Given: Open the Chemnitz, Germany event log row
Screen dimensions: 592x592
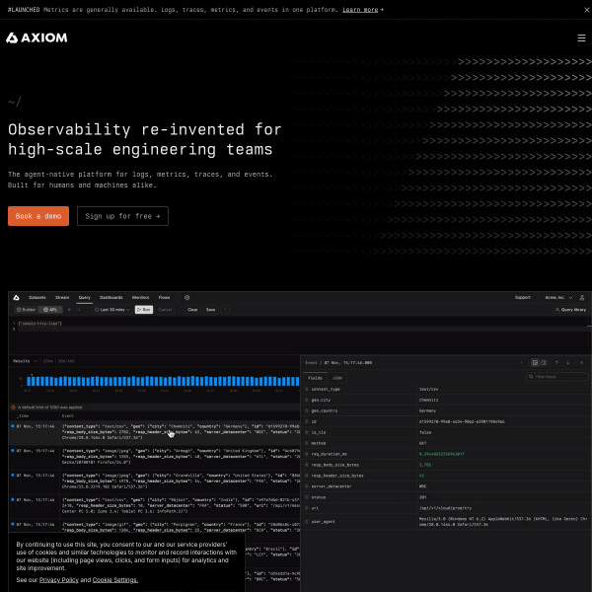Looking at the screenshot, I should click(155, 432).
